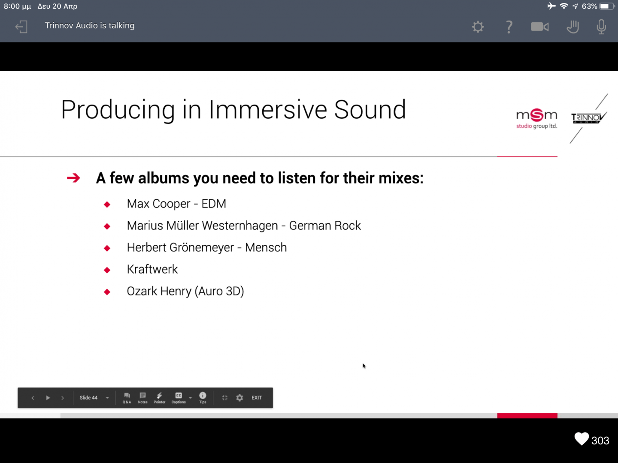618x463 pixels.
Task: View presentation Tips
Action: (x=203, y=397)
